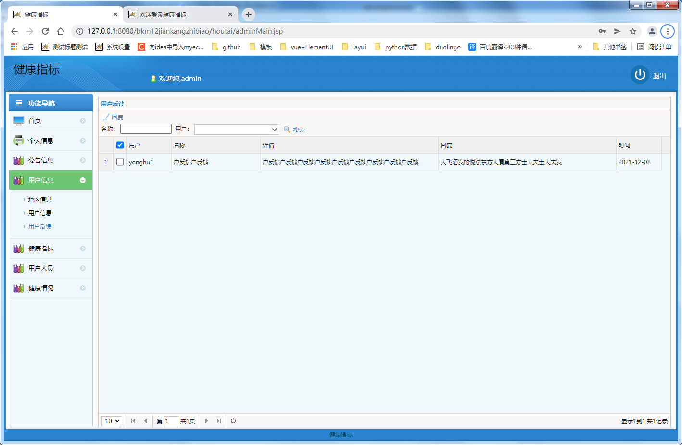This screenshot has height=445, width=682.
Task: Go to the next page of results
Action: point(206,421)
